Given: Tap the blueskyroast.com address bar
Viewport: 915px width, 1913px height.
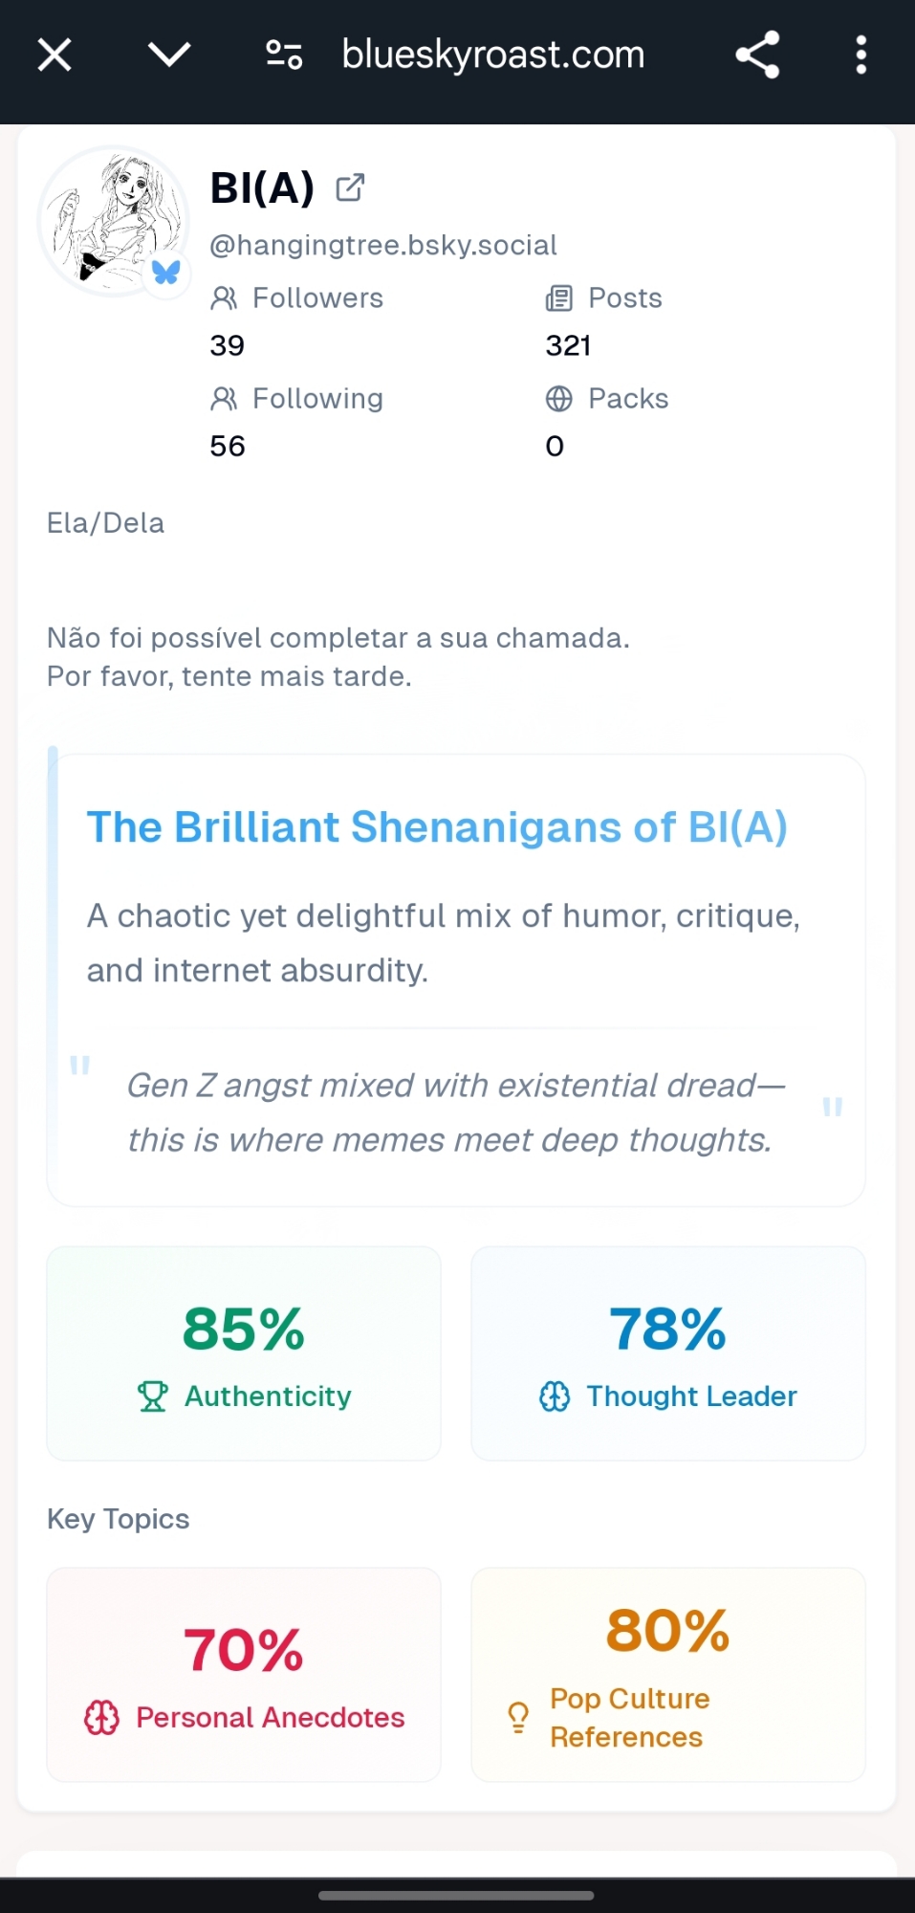Looking at the screenshot, I should coord(493,55).
